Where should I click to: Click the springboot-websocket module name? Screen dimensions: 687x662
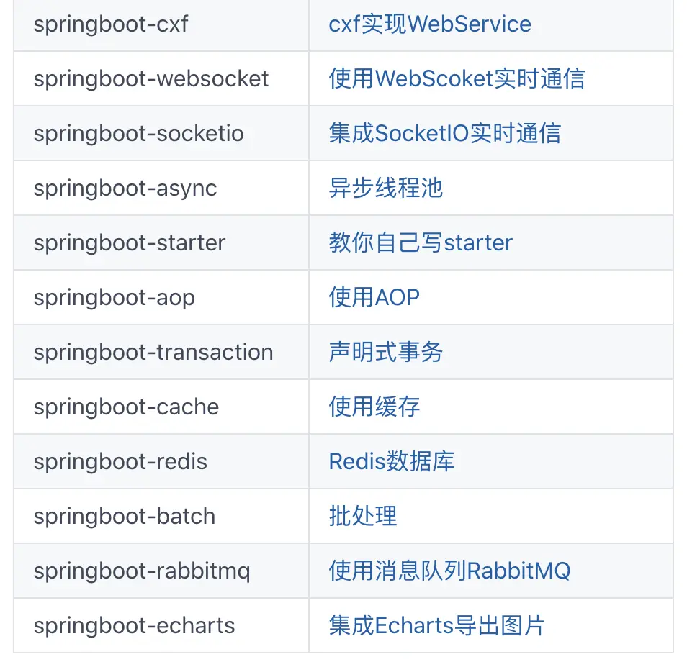pos(151,80)
